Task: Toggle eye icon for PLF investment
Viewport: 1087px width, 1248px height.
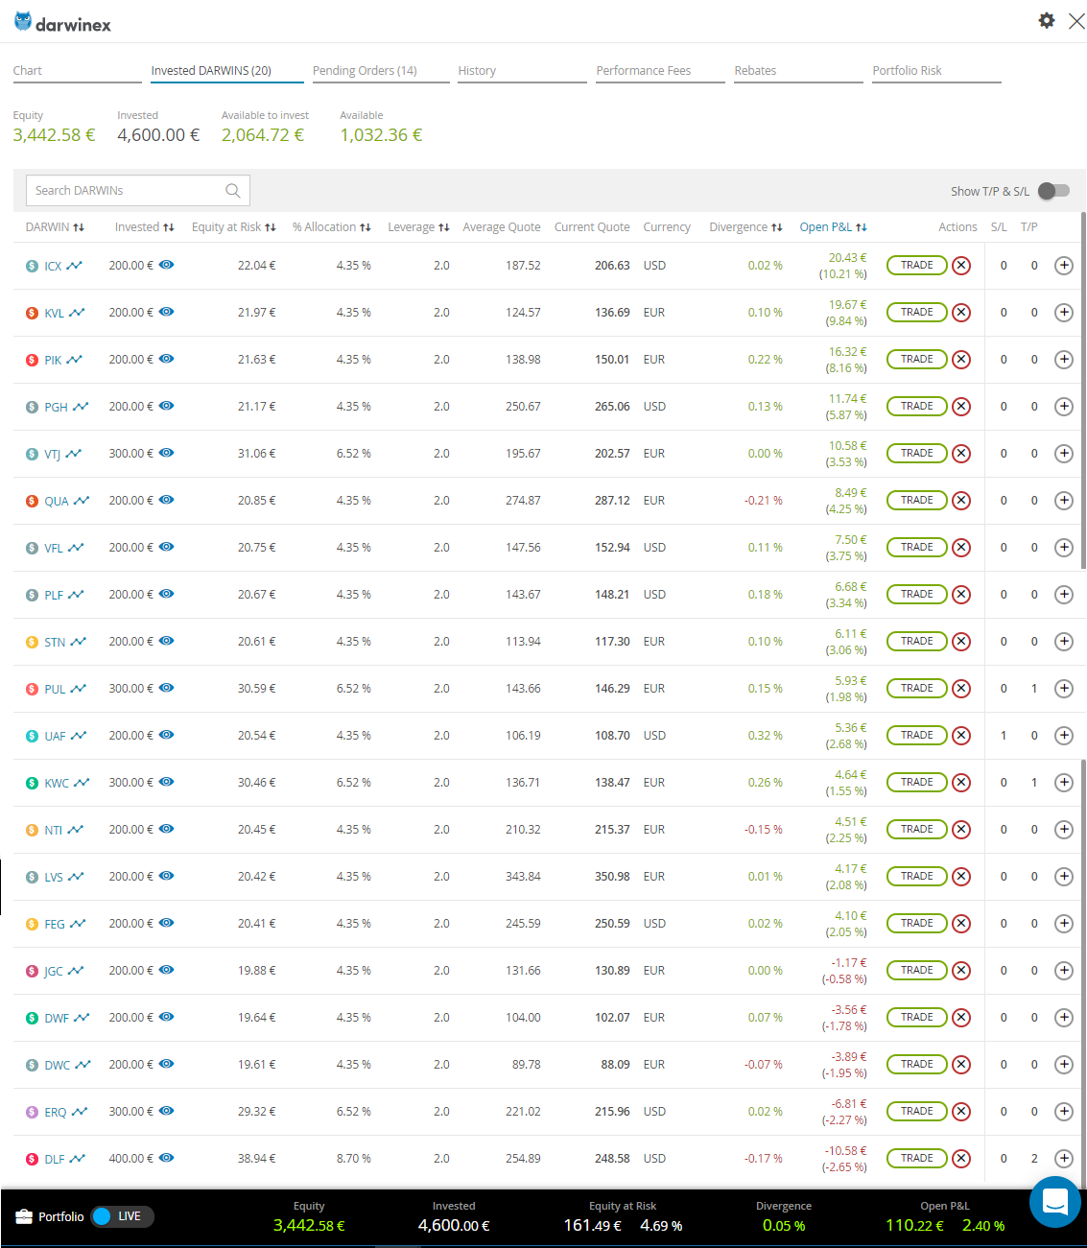Action: [x=167, y=594]
